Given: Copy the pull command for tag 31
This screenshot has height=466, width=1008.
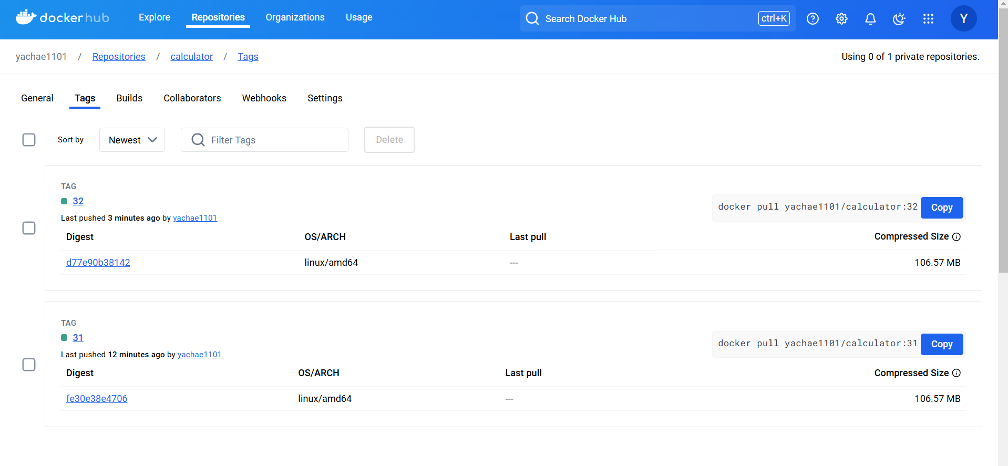Looking at the screenshot, I should click(942, 344).
